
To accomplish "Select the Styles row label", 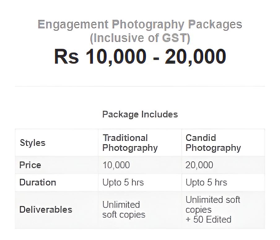I will pos(33,143).
